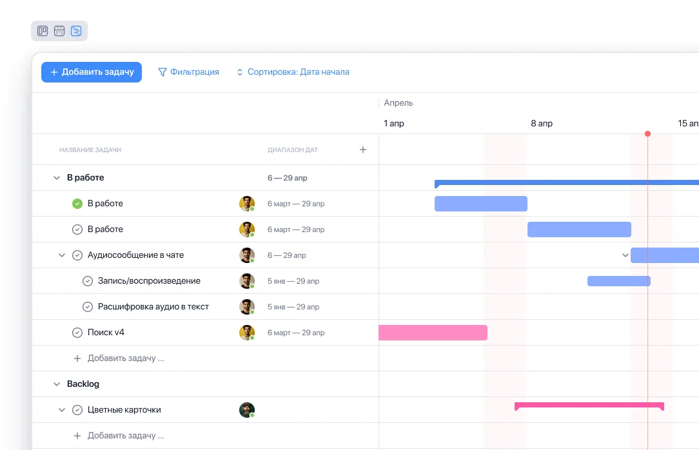Click assignee avatar on Цветные карточки row
The width and height of the screenshot is (699, 450).
coord(246,410)
